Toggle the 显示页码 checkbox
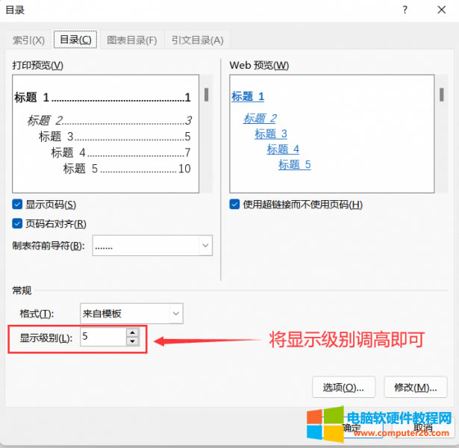The height and width of the screenshot is (448, 459). (17, 205)
